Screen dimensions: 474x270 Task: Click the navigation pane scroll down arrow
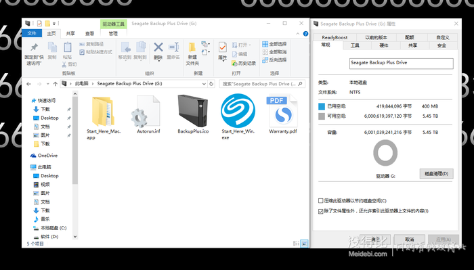(75, 237)
